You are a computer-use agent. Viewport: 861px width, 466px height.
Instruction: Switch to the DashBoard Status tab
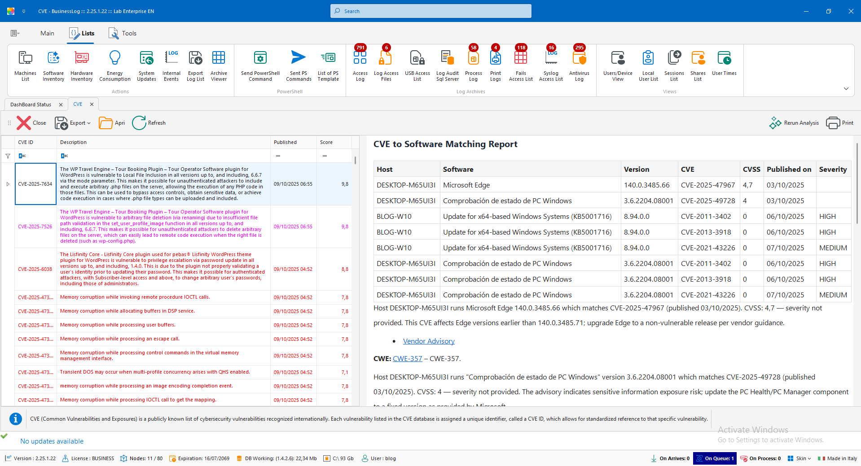(31, 105)
